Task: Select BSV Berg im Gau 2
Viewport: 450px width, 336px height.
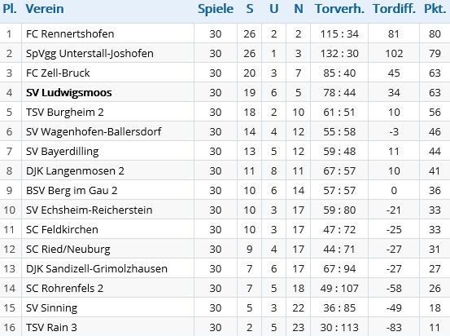Action: point(72,191)
